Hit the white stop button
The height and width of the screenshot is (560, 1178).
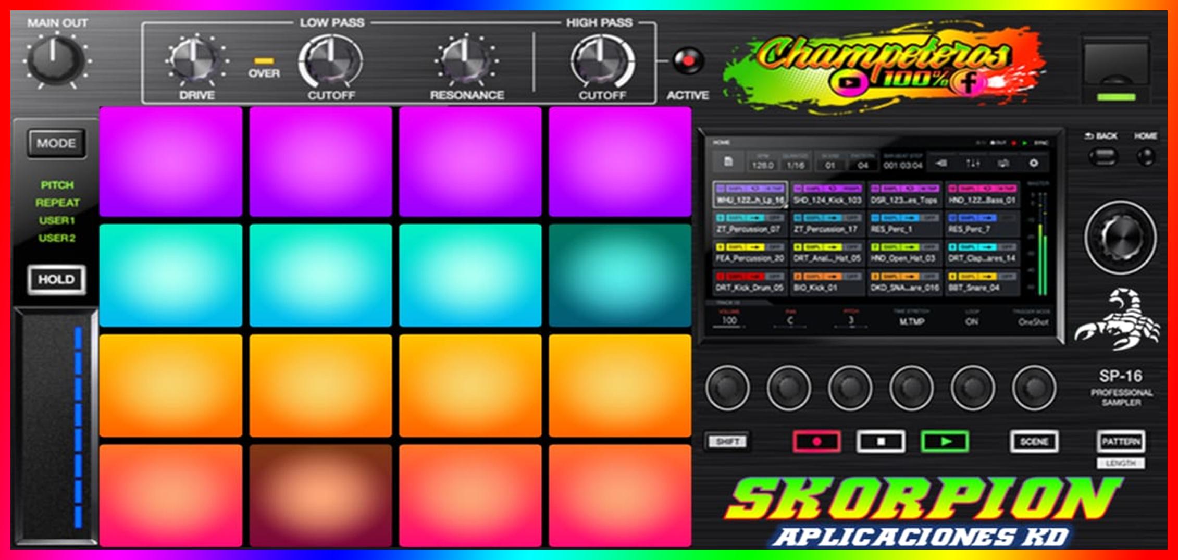(881, 442)
